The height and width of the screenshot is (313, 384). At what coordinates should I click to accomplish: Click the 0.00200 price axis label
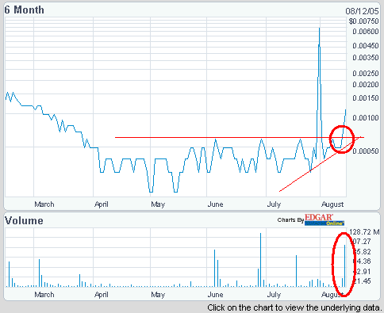[366, 85]
